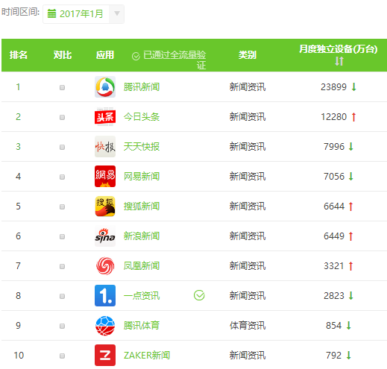Click the 网易新闻 app icon
The height and width of the screenshot is (369, 387).
pyautogui.click(x=105, y=177)
